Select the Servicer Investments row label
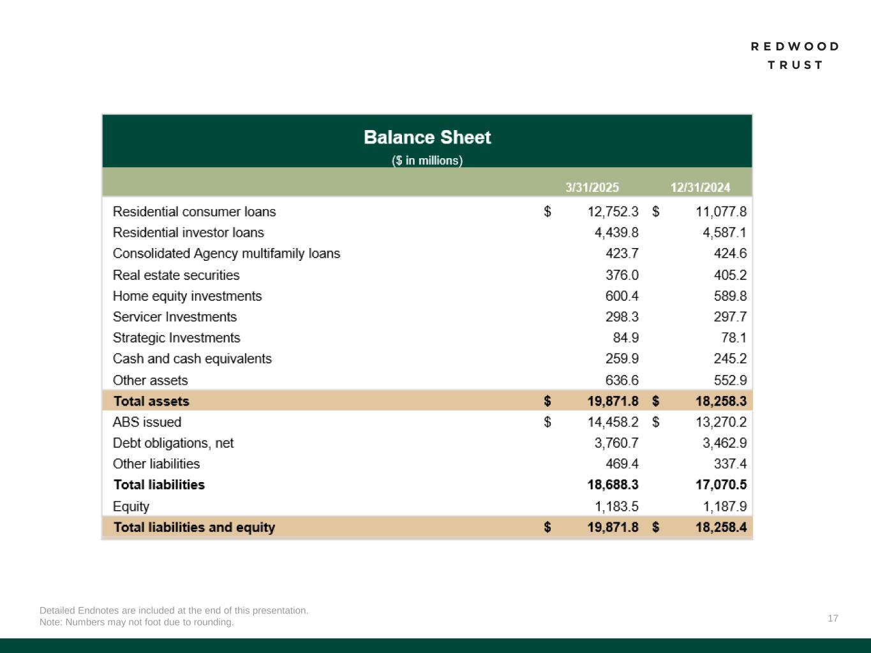The height and width of the screenshot is (653, 871). pyautogui.click(x=175, y=317)
